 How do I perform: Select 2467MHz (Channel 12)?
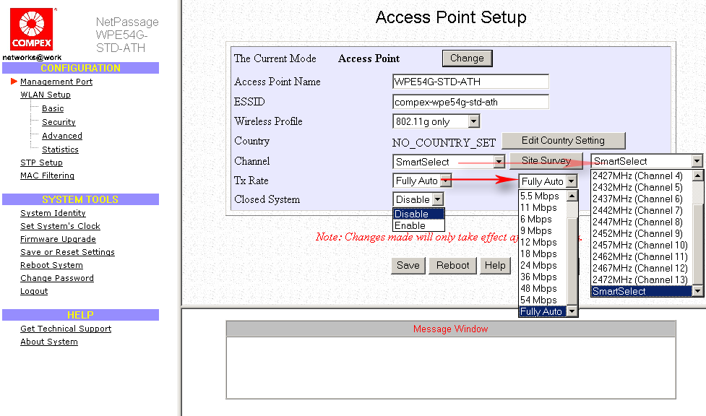641,269
